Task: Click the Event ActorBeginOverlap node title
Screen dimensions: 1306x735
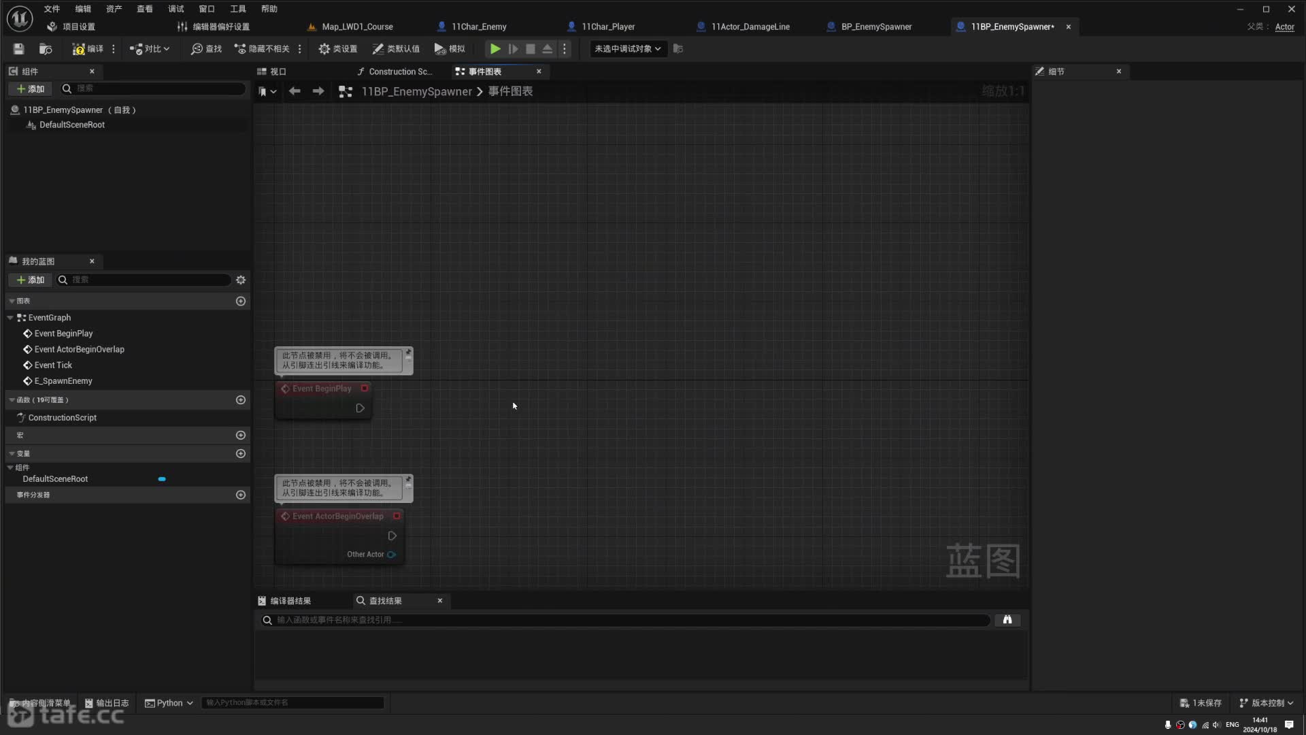Action: coord(338,517)
